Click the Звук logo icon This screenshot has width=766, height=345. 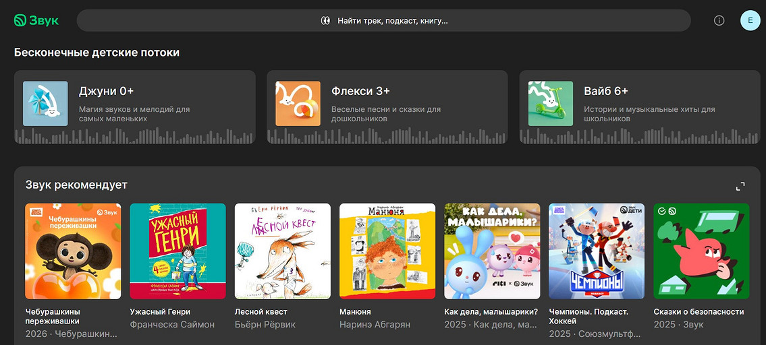21,20
